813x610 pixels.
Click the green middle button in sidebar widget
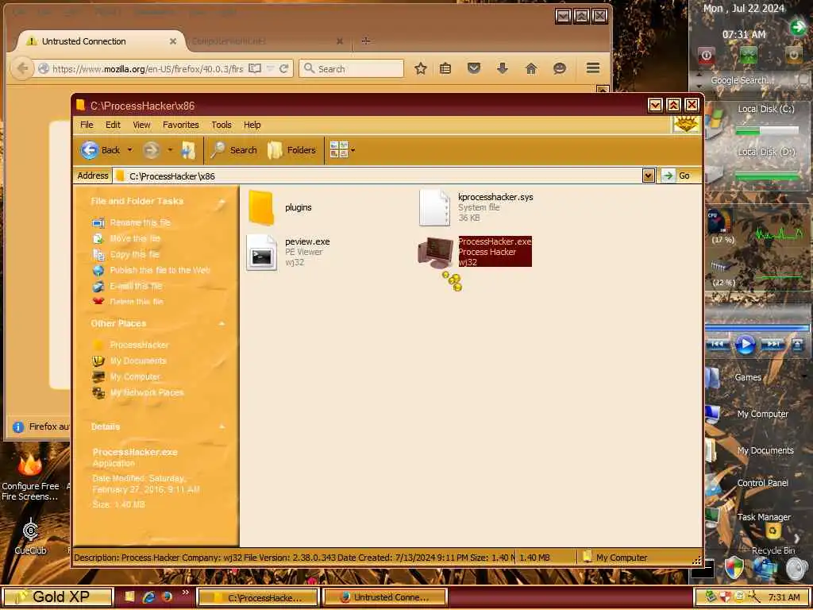click(x=748, y=55)
